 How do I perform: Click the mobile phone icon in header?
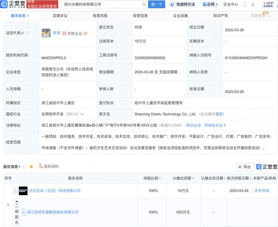pos(245,4)
